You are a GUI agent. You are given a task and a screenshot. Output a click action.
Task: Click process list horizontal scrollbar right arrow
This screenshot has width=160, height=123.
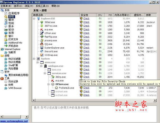coord(155,100)
